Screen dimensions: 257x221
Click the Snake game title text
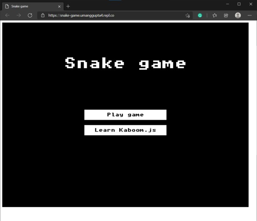point(125,63)
